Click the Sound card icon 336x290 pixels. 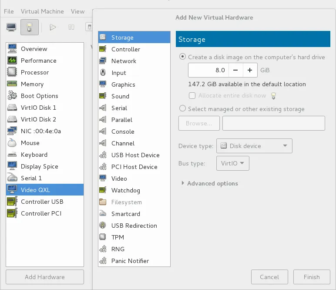(103, 96)
